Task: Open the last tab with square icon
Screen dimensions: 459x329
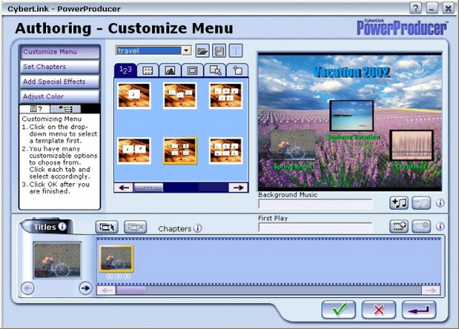Action: 237,71
